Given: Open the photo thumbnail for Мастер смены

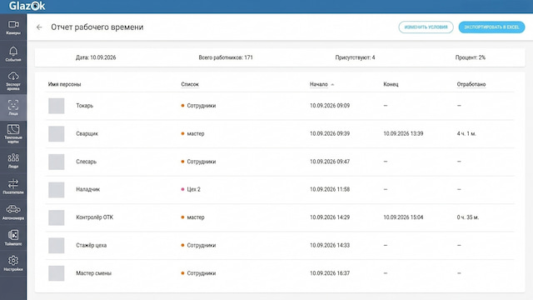Looking at the screenshot, I should click(57, 273).
